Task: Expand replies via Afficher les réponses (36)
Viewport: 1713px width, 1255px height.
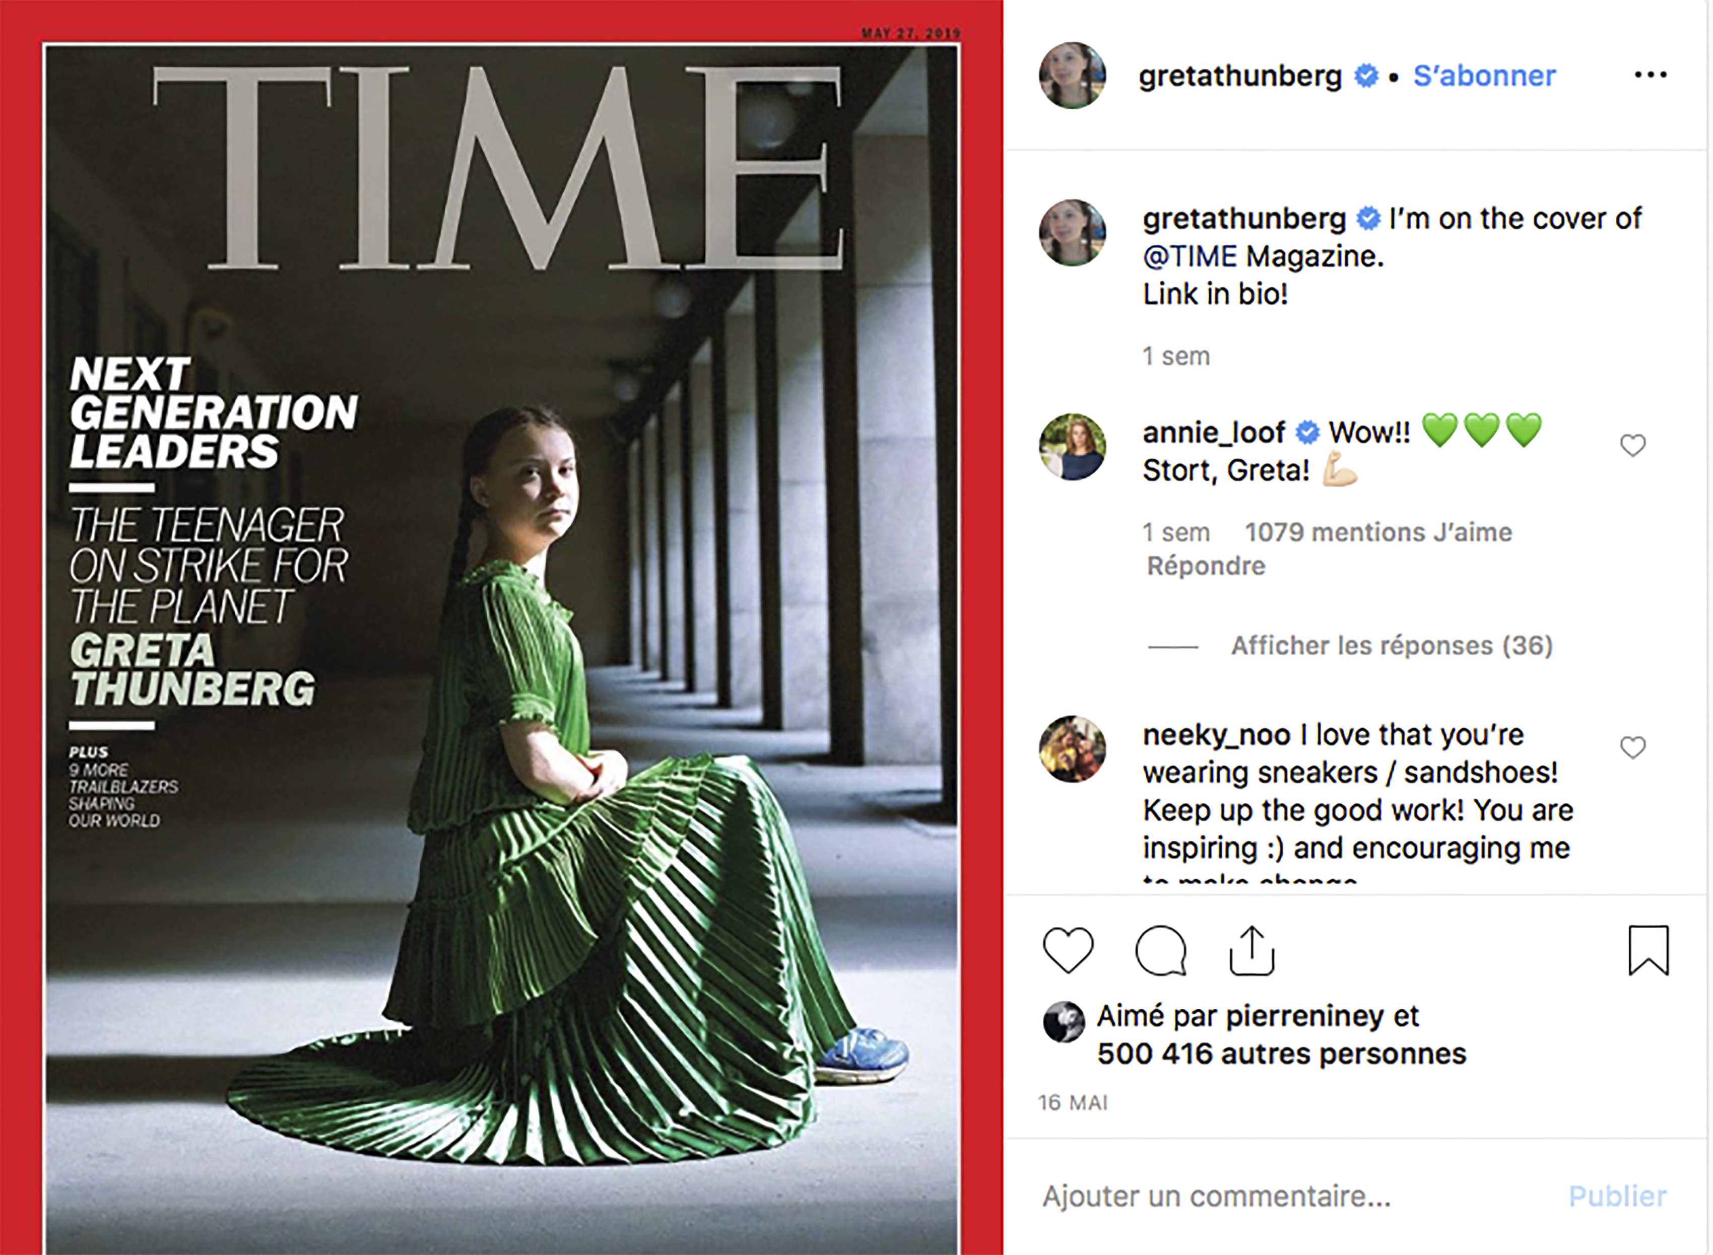Action: tap(1392, 646)
